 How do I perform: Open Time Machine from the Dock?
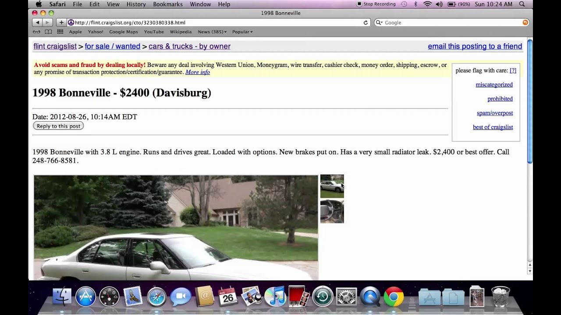click(x=322, y=297)
